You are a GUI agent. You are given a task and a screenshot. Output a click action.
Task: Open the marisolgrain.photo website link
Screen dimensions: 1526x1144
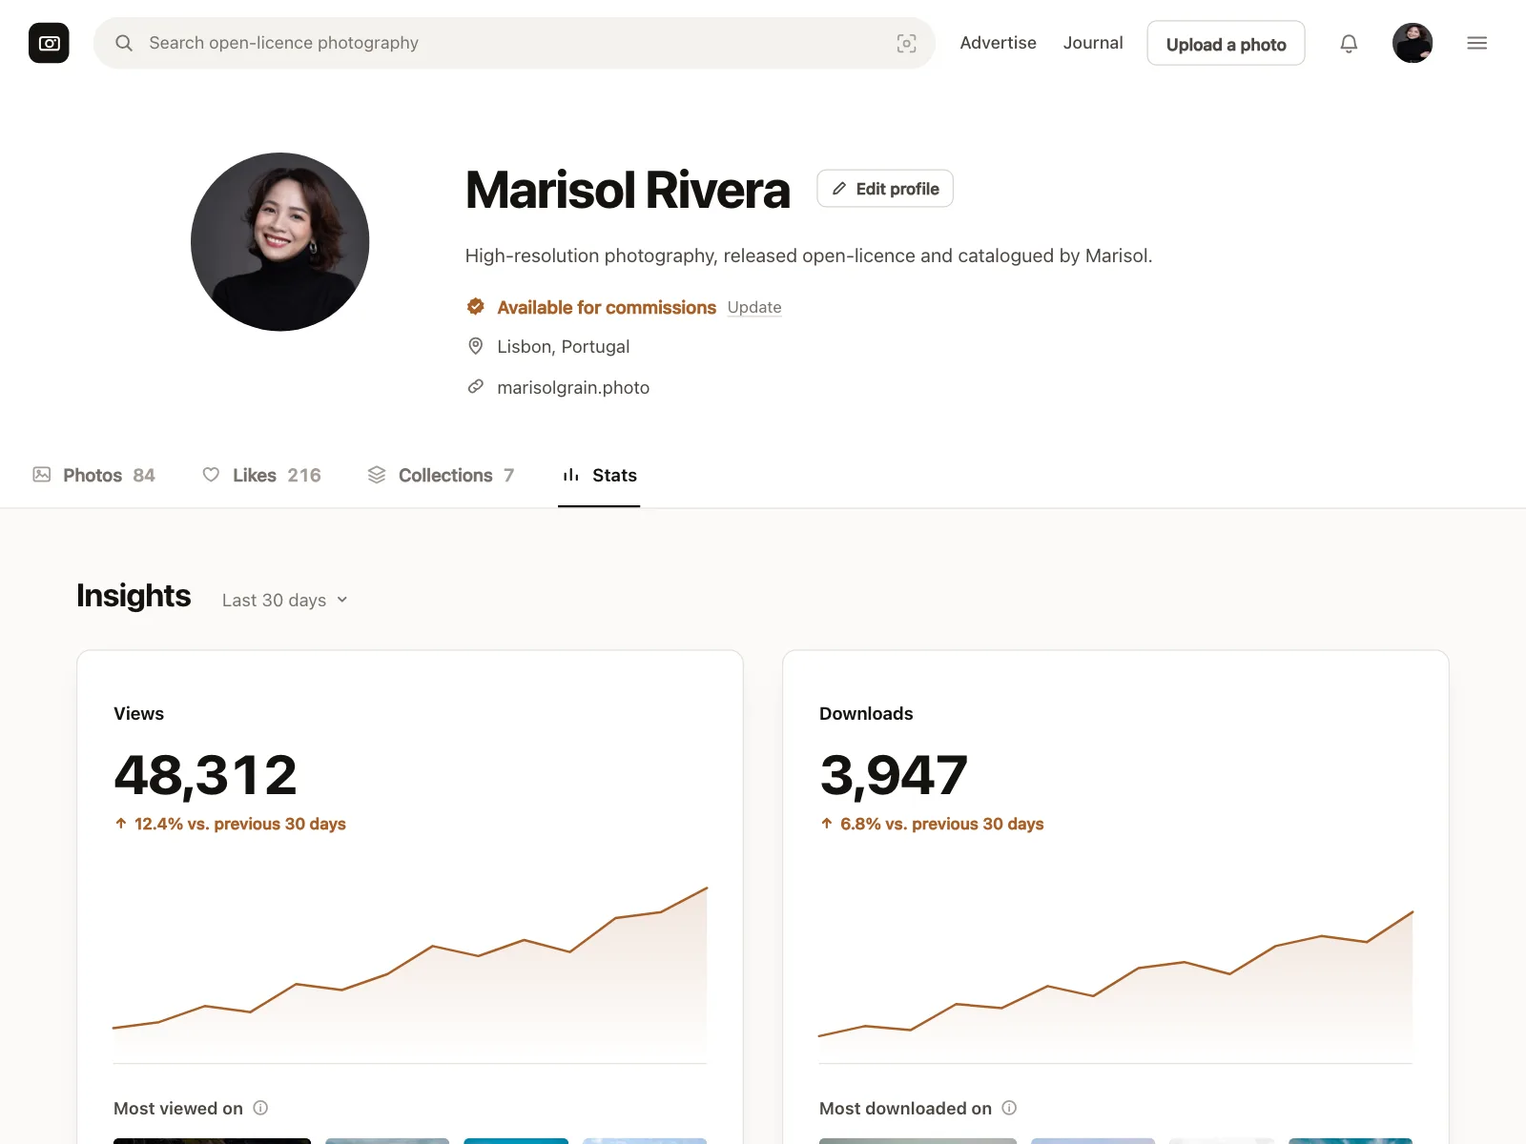573,387
